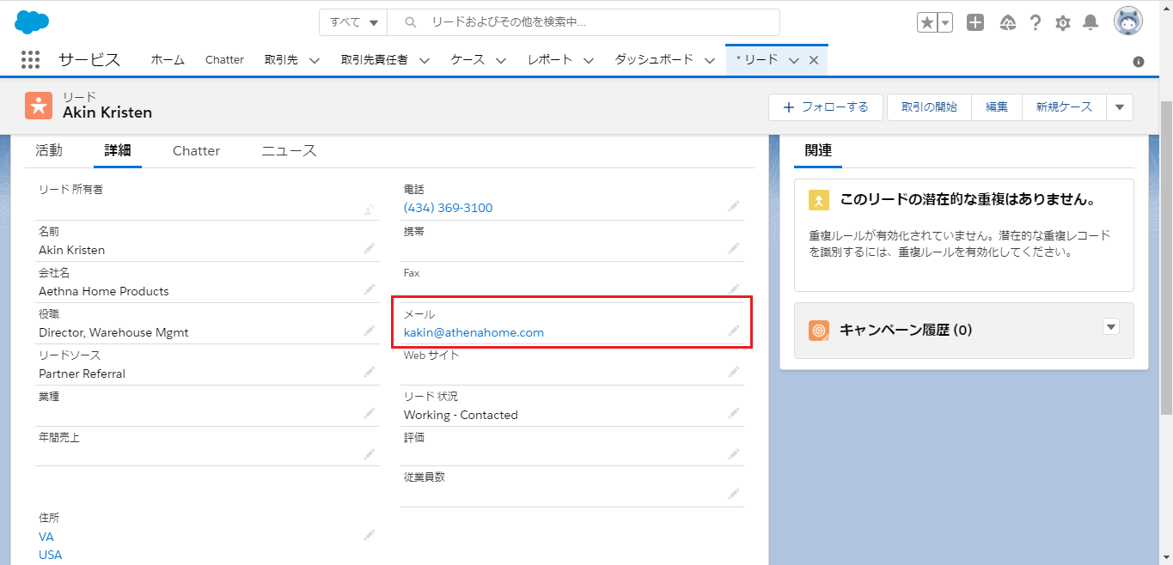Edit the 評価 field pencil
Screen dimensions: 1173x565
pos(734,453)
